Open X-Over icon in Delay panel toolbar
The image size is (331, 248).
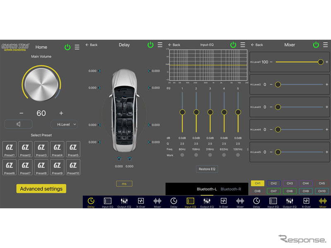pyautogui.click(x=141, y=201)
